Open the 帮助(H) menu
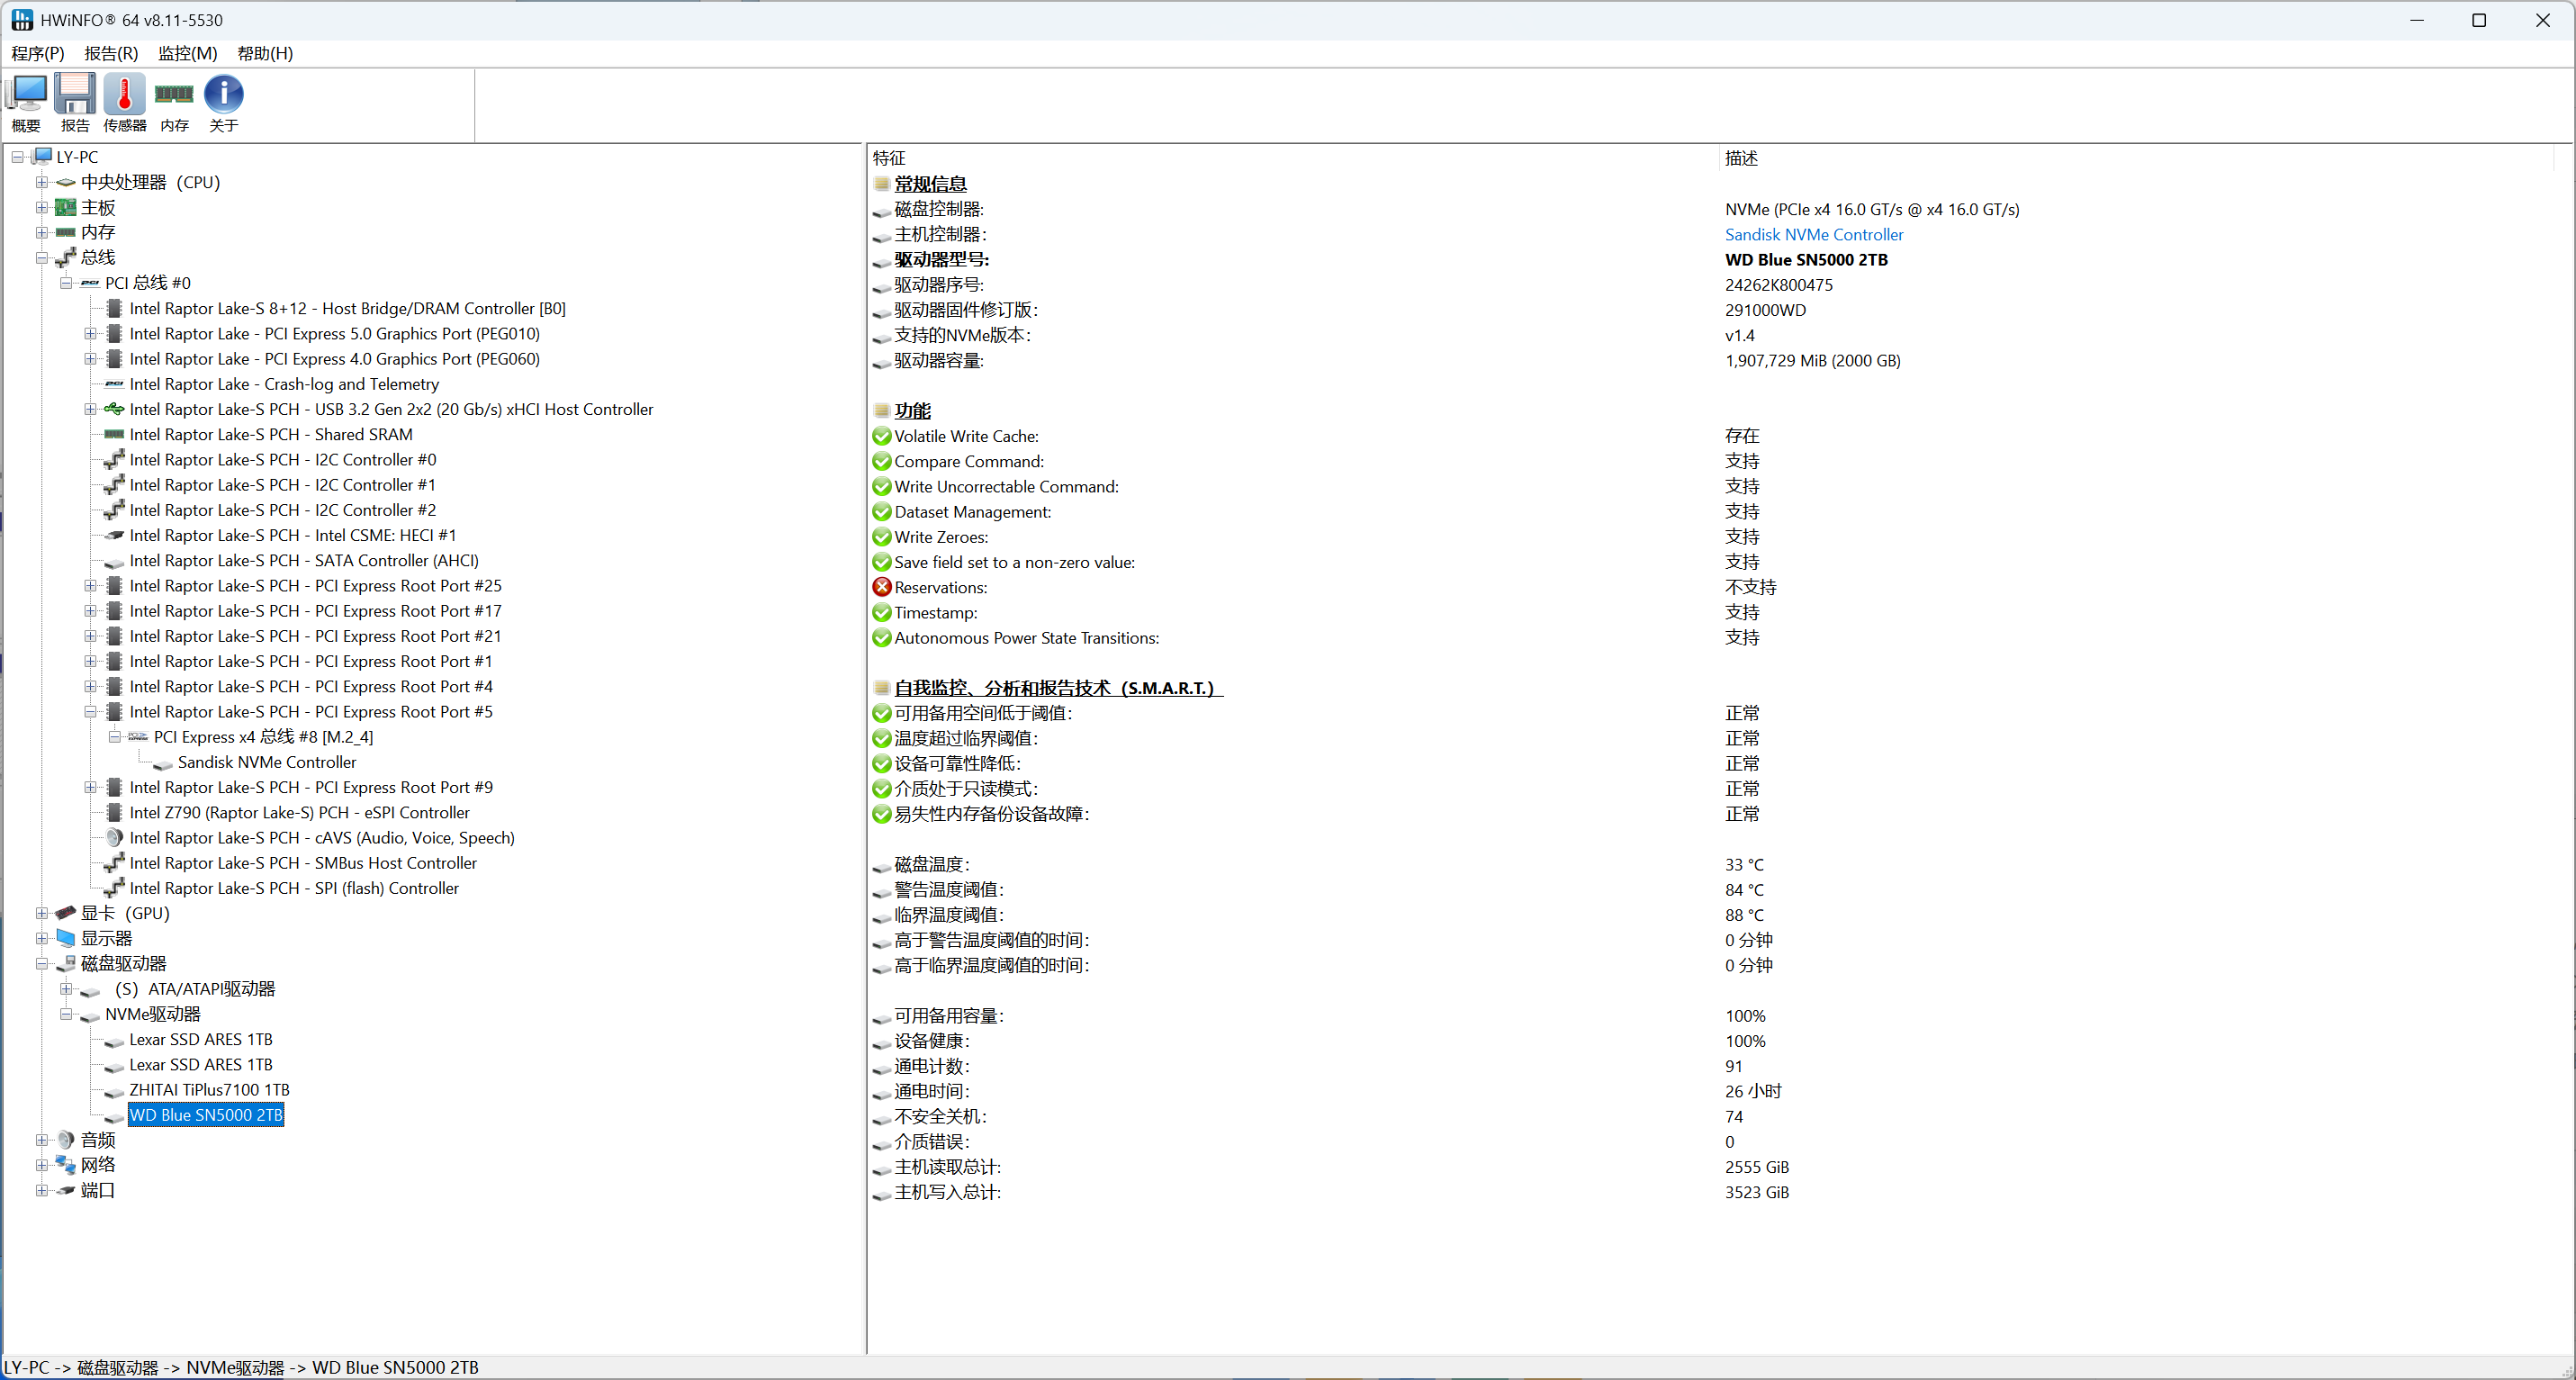Image resolution: width=2576 pixels, height=1380 pixels. 265,53
